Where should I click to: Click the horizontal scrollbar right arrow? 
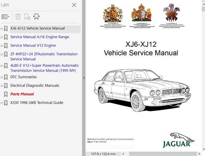tap(199, 154)
